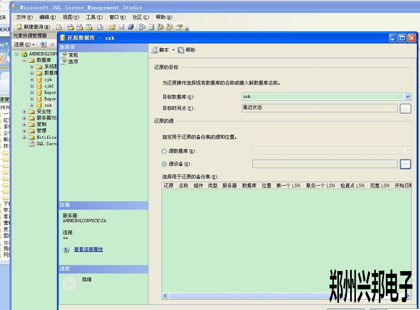
Task: Open the 文件 menu
Action: point(24,17)
